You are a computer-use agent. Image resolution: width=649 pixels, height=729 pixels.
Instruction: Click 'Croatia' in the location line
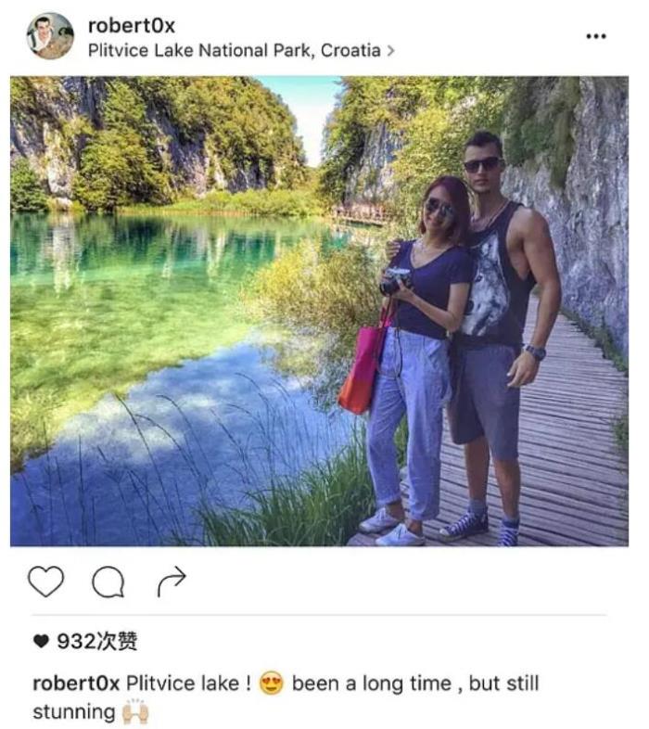click(351, 50)
